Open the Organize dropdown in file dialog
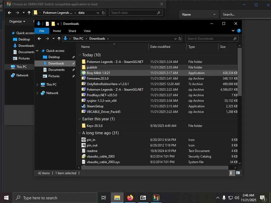 (17, 21)
